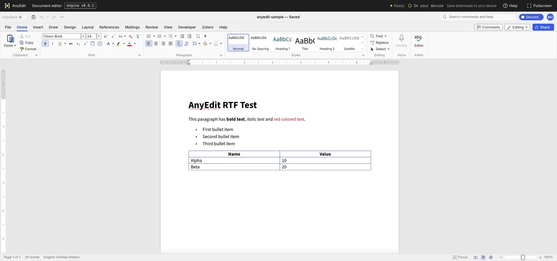Screen dimensions: 557x261
Task: Open the numbered list style dropdown arrow
Action: coord(165,36)
